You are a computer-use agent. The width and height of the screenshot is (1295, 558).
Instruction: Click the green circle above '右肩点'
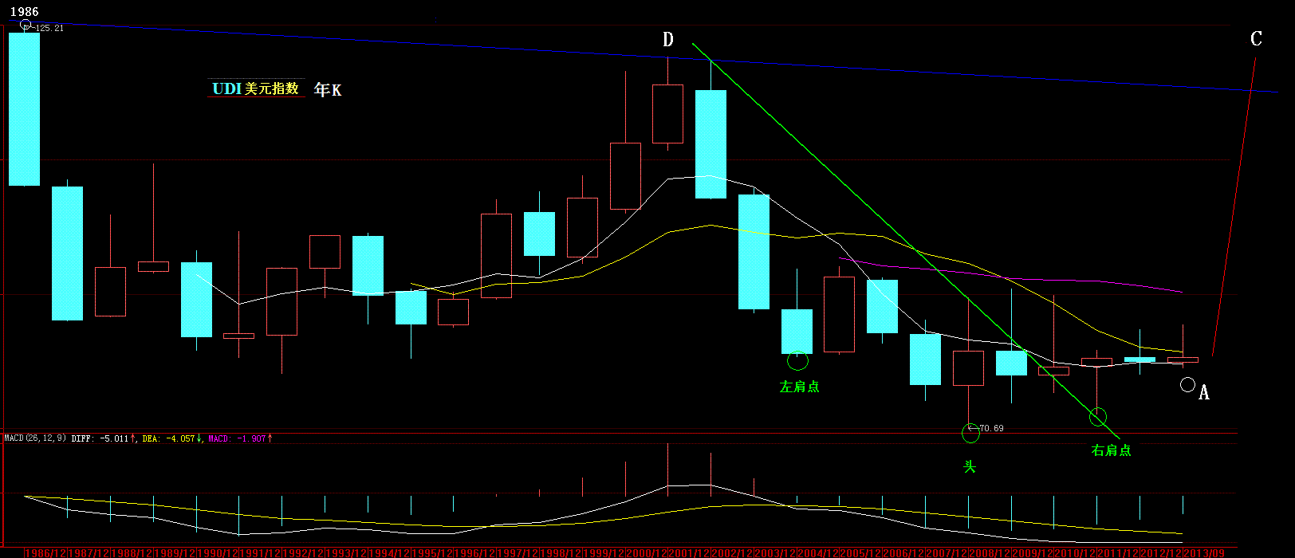tap(1098, 416)
